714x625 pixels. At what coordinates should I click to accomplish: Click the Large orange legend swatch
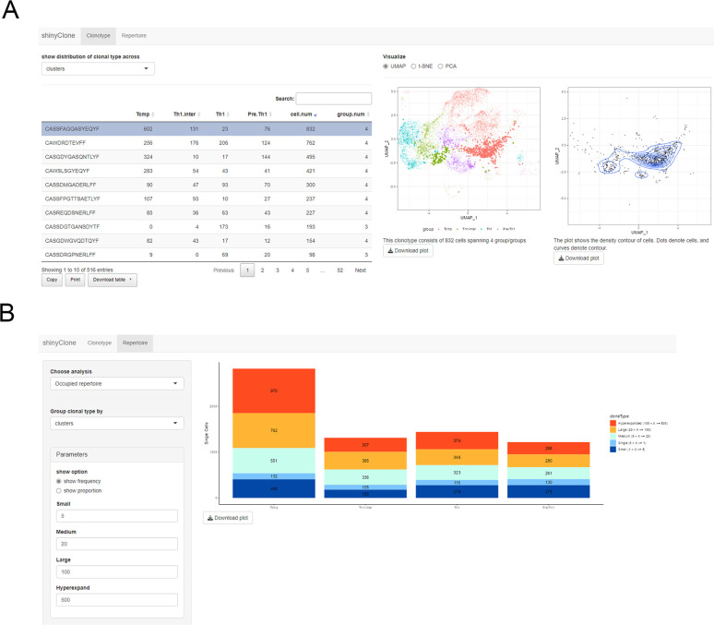coord(613,429)
